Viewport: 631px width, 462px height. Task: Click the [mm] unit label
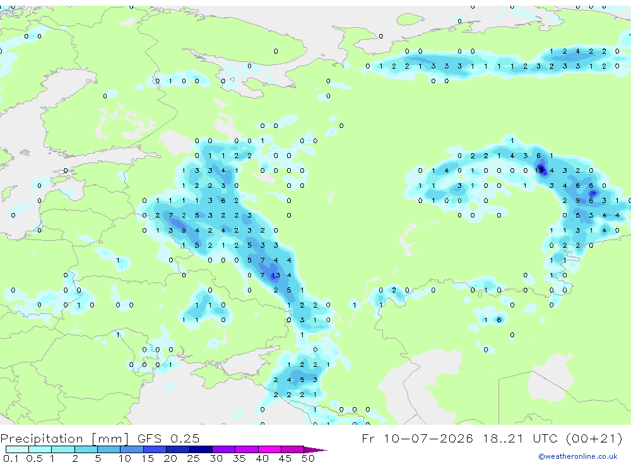110,438
